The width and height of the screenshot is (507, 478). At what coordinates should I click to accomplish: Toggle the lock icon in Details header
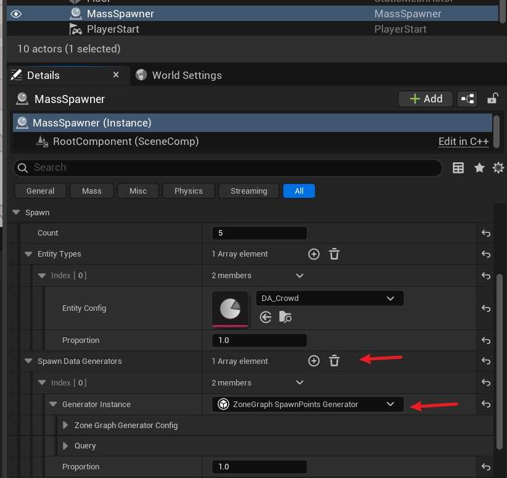point(492,99)
